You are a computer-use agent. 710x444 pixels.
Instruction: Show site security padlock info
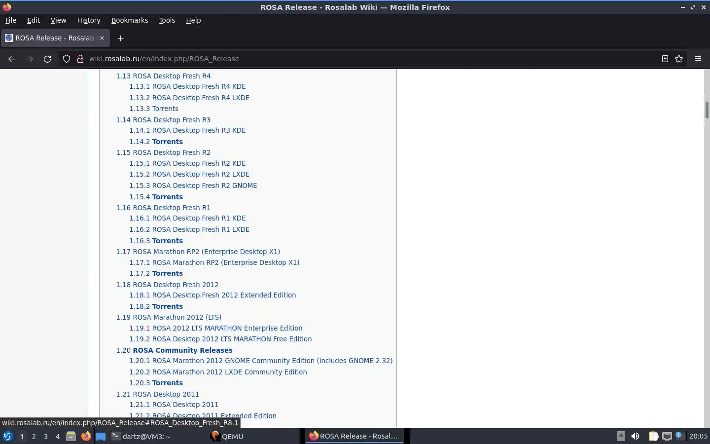pos(80,59)
